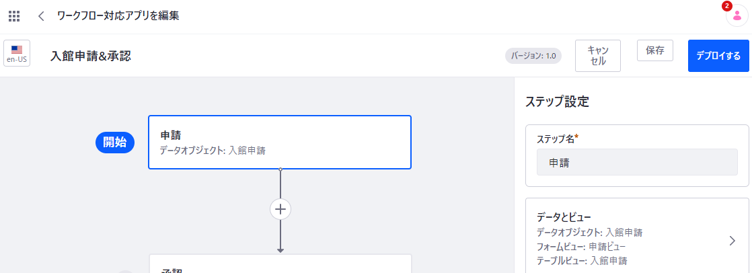
Task: Select the 申請 workflow step node
Action: 280,143
